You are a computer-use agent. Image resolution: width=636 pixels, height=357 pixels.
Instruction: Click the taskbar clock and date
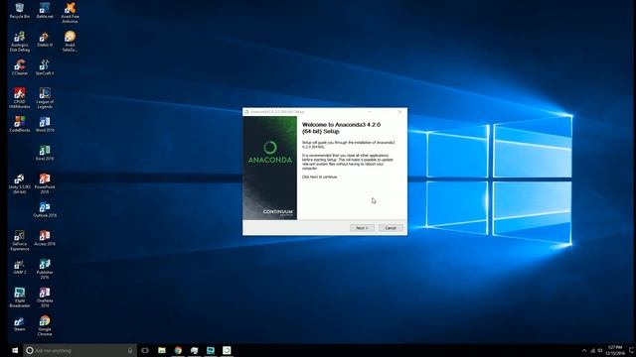coord(615,350)
